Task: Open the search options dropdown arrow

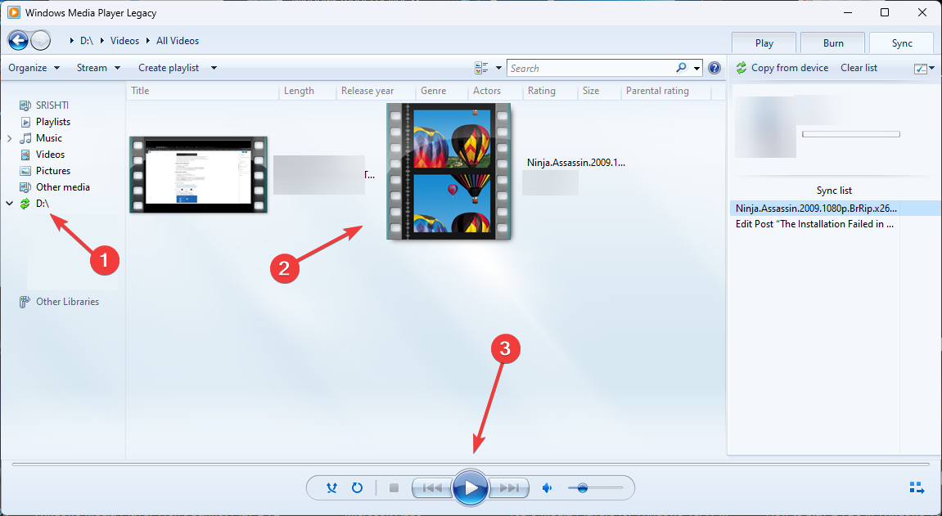Action: 697,68
